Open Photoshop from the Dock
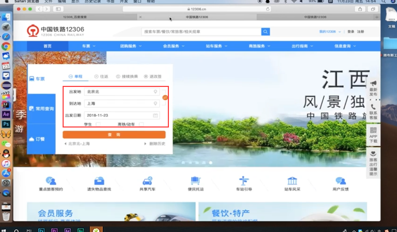Screen dimensions: 397x232 coord(6,124)
